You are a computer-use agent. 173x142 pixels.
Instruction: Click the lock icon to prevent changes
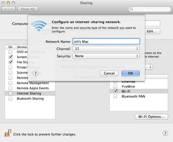click(8, 133)
